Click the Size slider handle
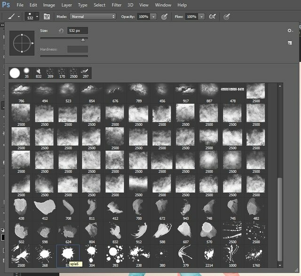Screen dimensions: 301x276 click(83, 39)
